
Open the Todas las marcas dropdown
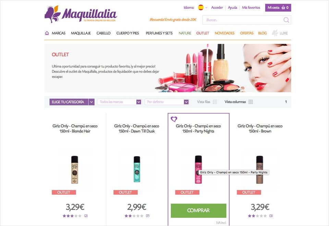point(119,102)
